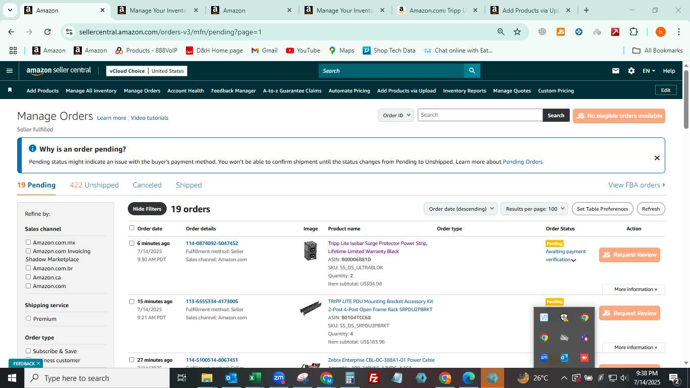Open new browser tab with plus button

[x=586, y=10]
